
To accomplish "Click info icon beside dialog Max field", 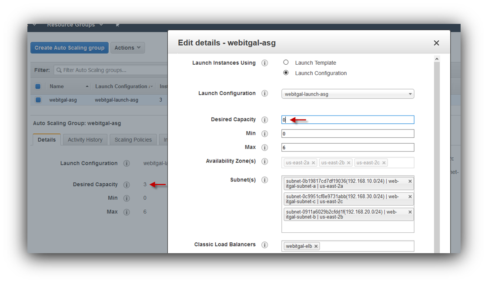I will 264,147.
